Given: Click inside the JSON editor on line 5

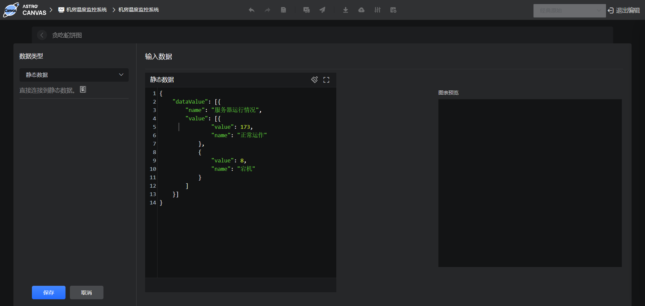Looking at the screenshot, I should (x=247, y=127).
